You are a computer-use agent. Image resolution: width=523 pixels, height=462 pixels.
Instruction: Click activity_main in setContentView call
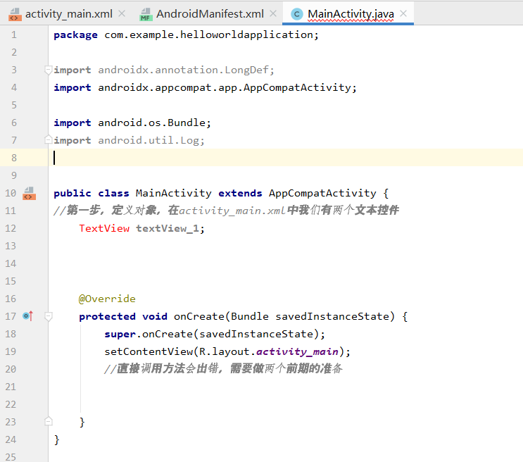point(297,352)
